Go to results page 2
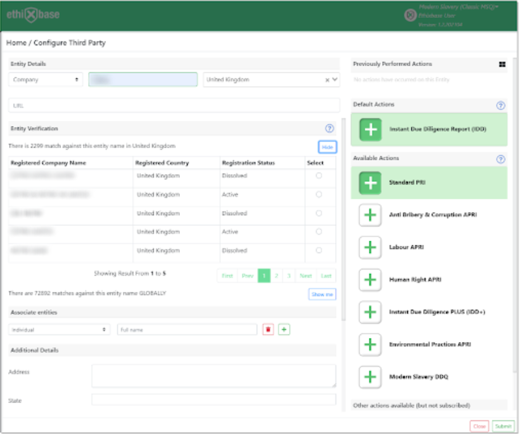Screen dimensions: 520x434 [276, 276]
